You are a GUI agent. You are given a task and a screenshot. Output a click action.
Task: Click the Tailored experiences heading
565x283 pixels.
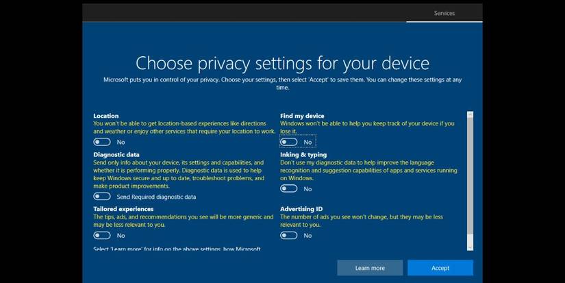(x=123, y=208)
